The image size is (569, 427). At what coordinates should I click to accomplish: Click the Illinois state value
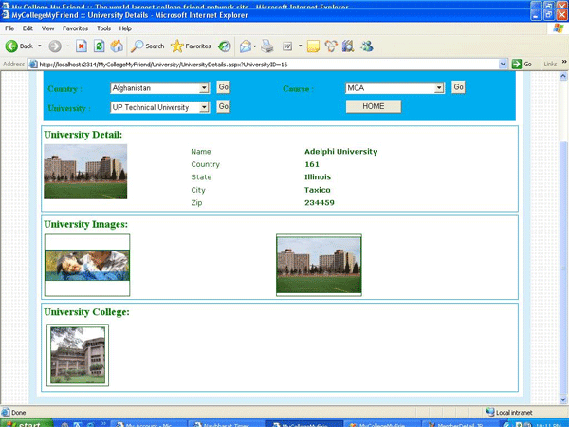tap(318, 176)
